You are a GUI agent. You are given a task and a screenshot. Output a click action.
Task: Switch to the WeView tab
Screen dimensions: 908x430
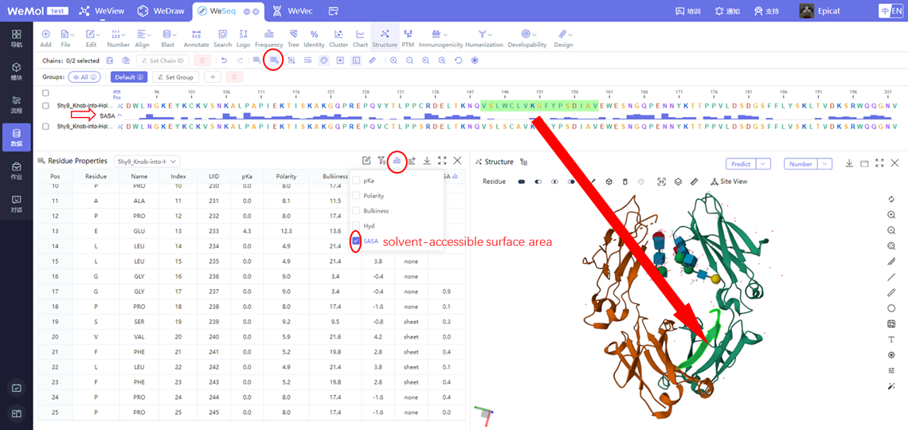coord(104,11)
